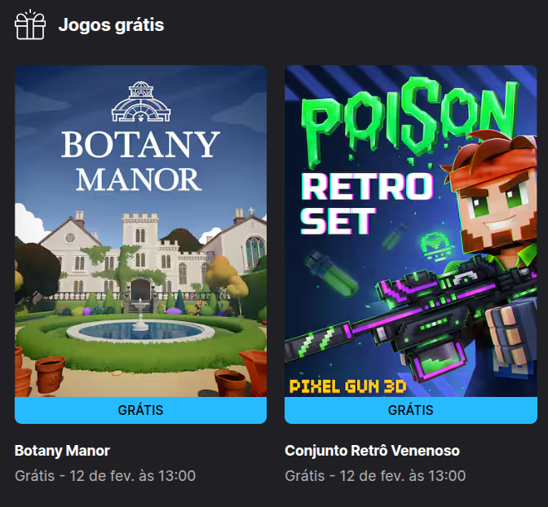This screenshot has height=507, width=548.
Task: Select the RETRO SET text on cover
Action: (365, 204)
